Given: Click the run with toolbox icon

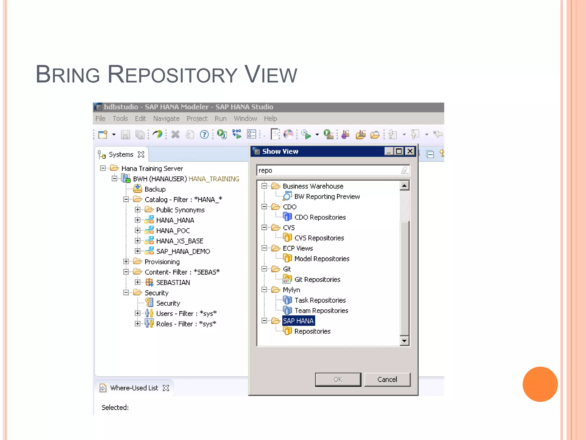Looking at the screenshot, I should (x=328, y=134).
